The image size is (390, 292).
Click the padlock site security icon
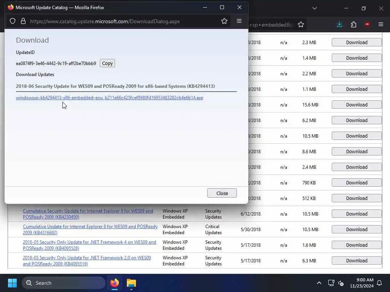pos(23,21)
